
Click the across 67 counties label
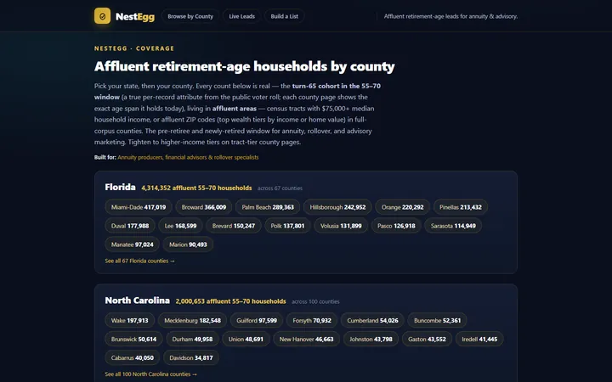tap(280, 188)
